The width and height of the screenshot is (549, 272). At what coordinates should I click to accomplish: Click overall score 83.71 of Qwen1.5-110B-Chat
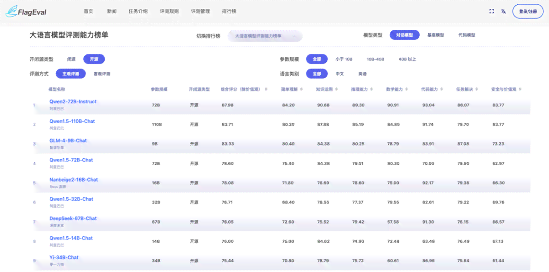(x=227, y=124)
